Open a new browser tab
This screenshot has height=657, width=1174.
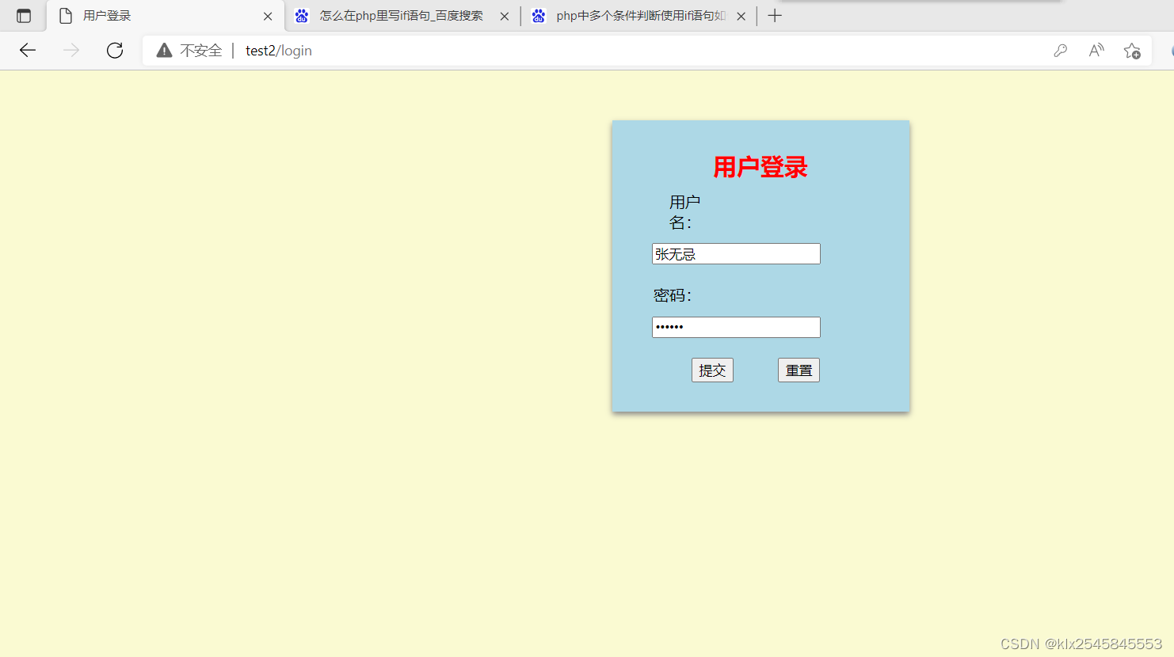click(x=775, y=16)
